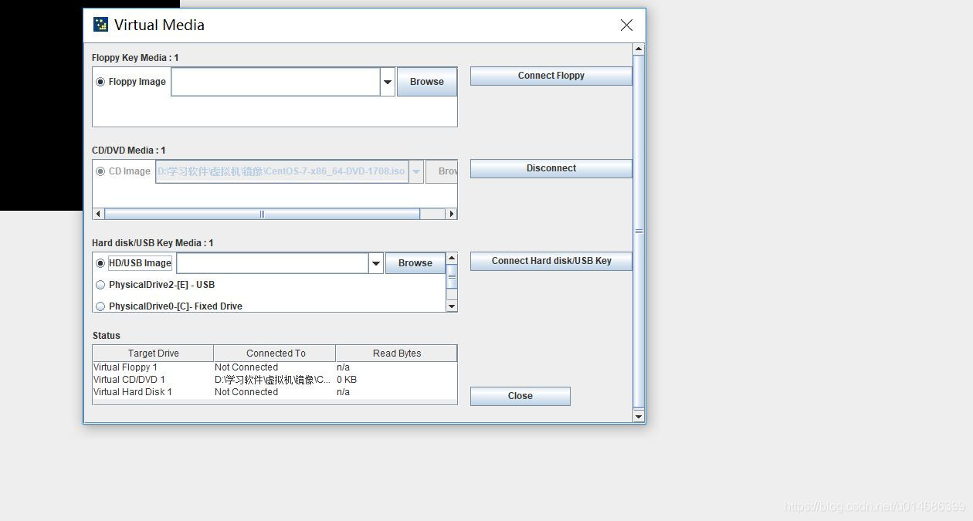973x521 pixels.
Task: Click the Floppy Image path input field
Action: click(276, 82)
